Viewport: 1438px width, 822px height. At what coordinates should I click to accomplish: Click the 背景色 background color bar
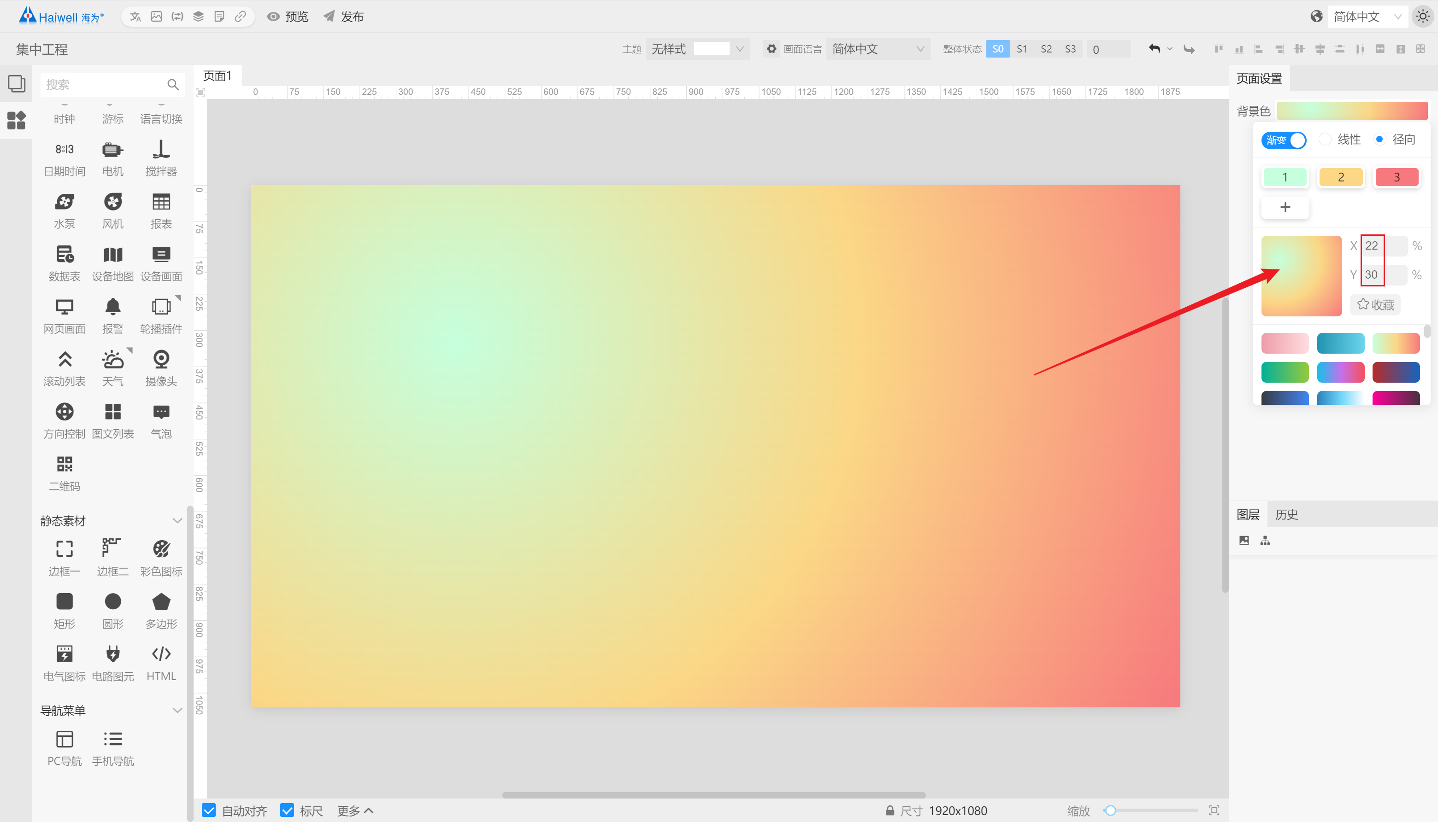(x=1352, y=111)
